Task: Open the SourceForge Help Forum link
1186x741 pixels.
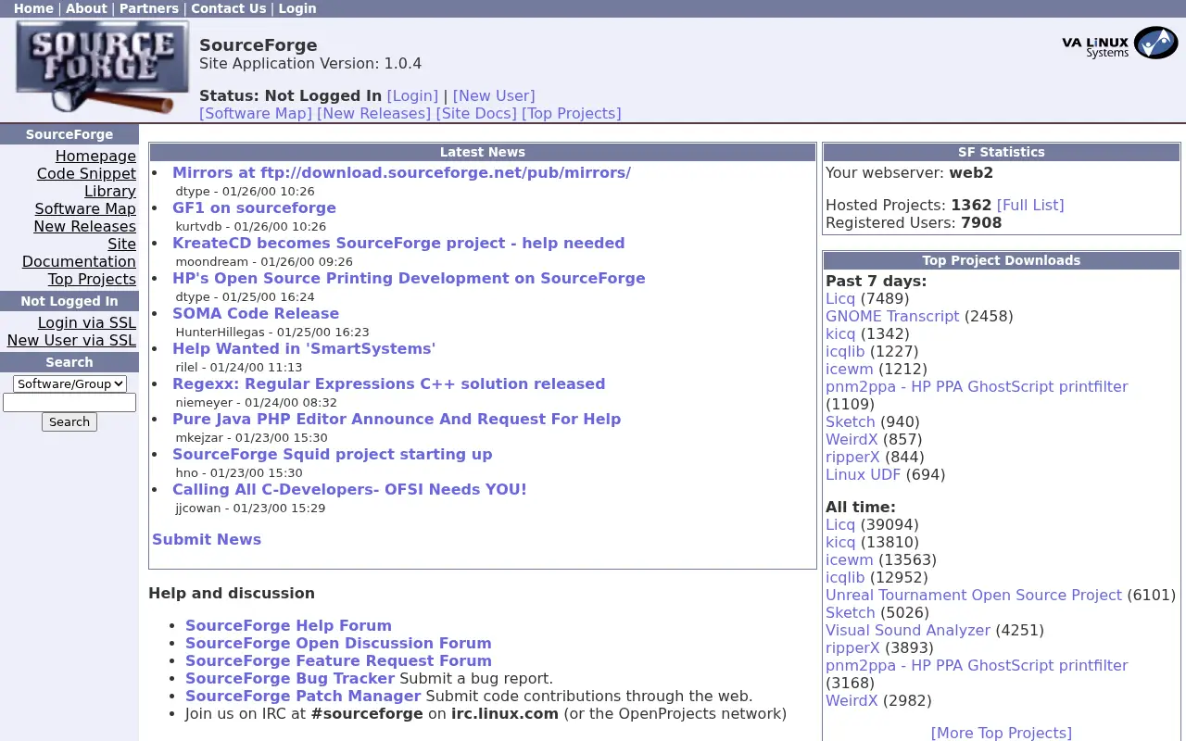Action: pyautogui.click(x=288, y=625)
